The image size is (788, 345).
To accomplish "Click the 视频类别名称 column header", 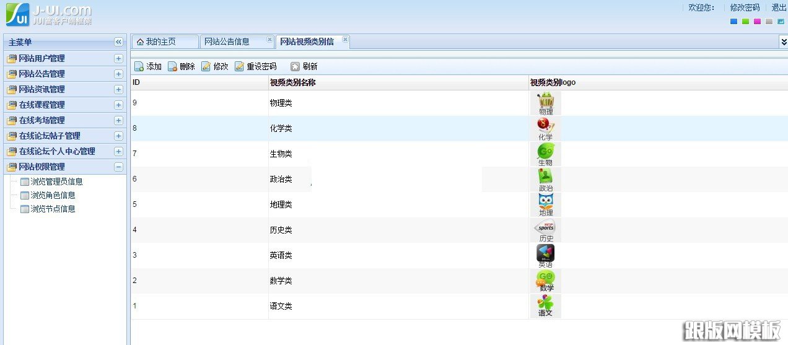I will [398, 82].
